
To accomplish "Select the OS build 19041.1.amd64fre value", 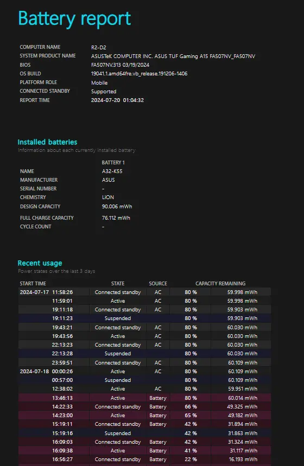I will pyautogui.click(x=139, y=74).
